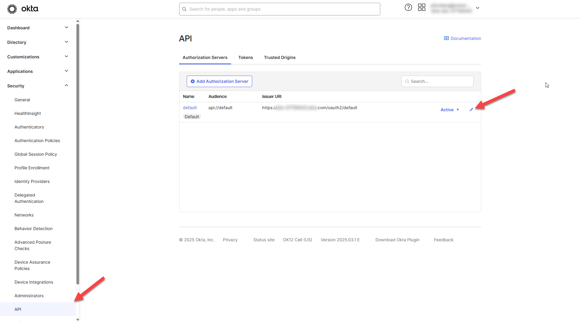Click the Documentation book icon
Screen dimensions: 580x322
(446, 38)
